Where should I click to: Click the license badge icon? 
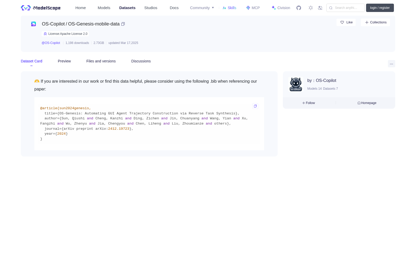pos(45,34)
